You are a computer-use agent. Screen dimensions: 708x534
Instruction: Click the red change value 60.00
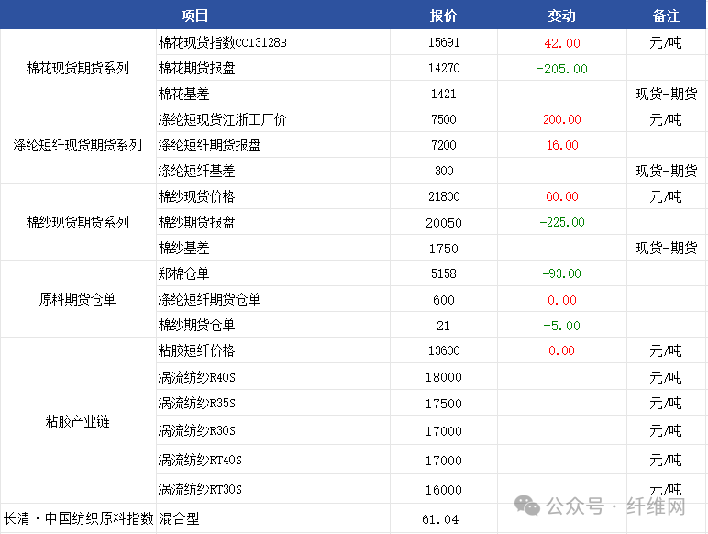pos(562,196)
